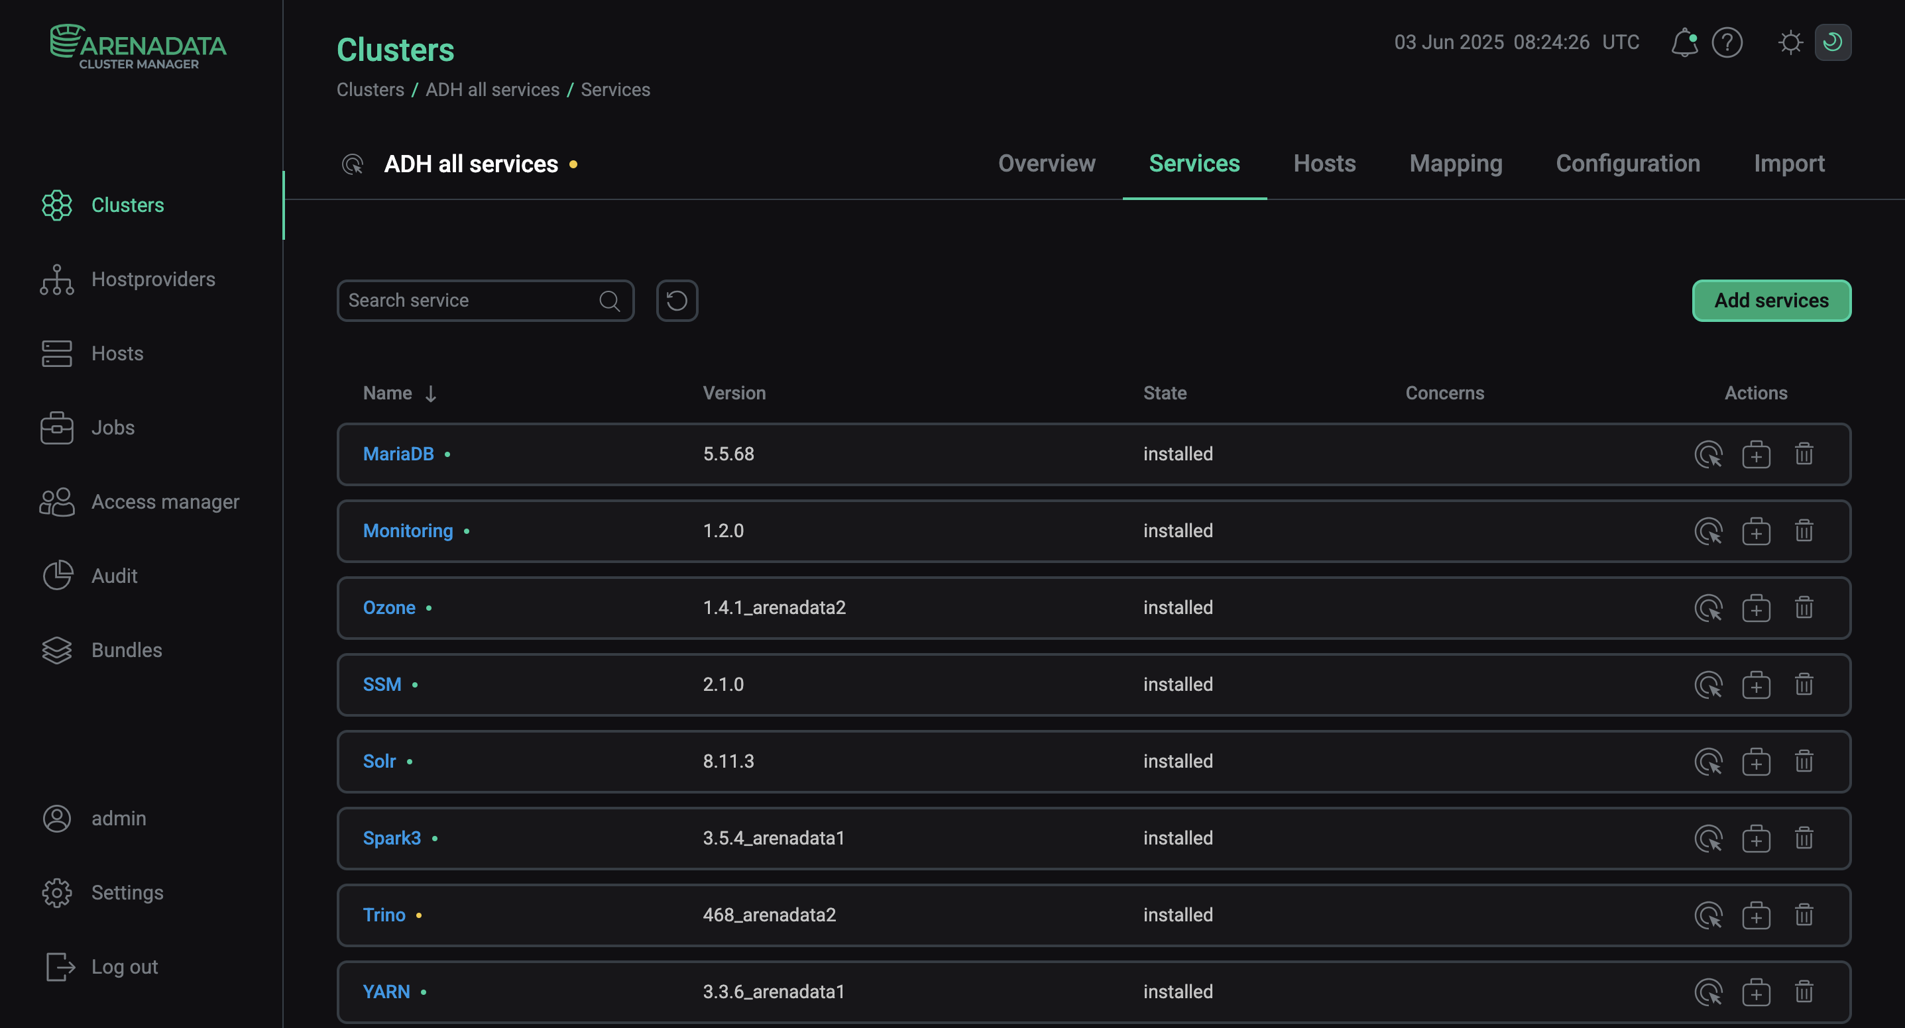Open the Trino service link
The image size is (1905, 1028).
[x=384, y=915]
